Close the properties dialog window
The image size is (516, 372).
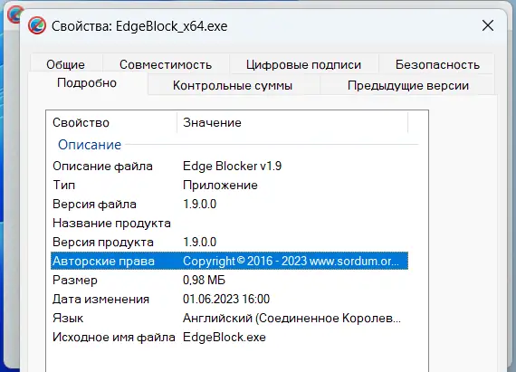click(487, 25)
